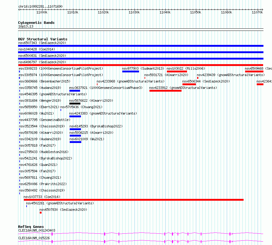Open nsv4239439 gnomADStructuralVariants entry
Viewport: 272px width, 245px height.
(231, 75)
